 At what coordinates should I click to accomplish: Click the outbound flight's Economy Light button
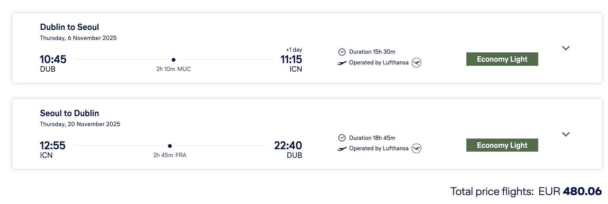click(502, 59)
